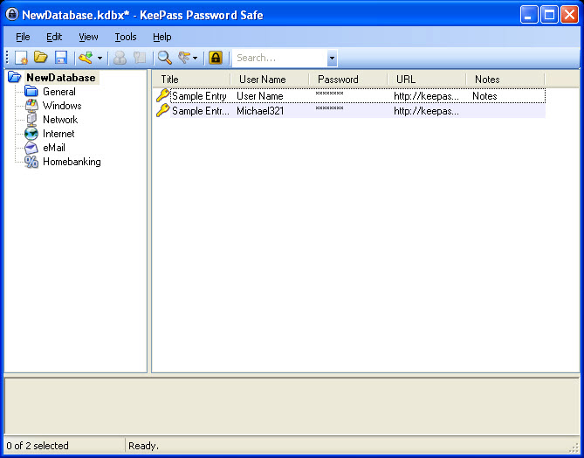Open the Help menu
Image resolution: width=584 pixels, height=458 pixels.
(x=162, y=37)
